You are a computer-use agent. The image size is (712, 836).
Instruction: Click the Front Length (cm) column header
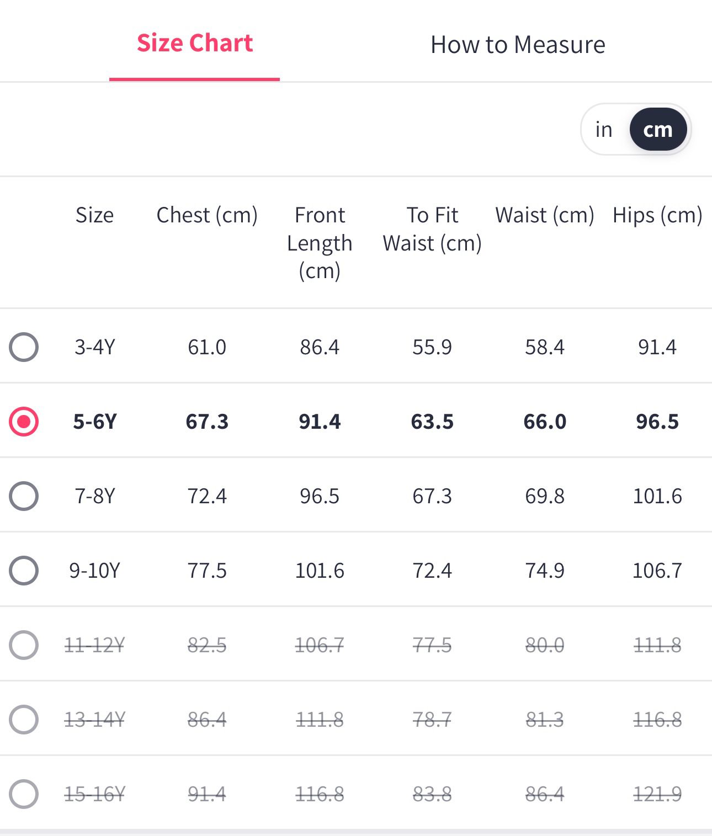320,243
